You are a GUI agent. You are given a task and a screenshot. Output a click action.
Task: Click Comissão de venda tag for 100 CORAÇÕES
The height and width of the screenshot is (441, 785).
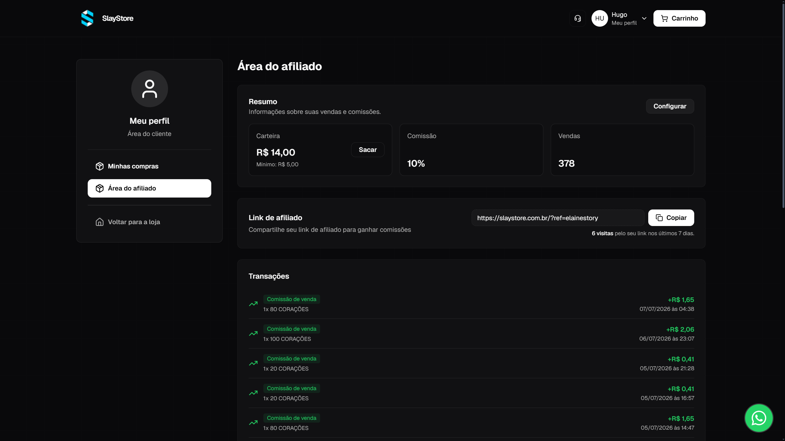[x=292, y=329]
